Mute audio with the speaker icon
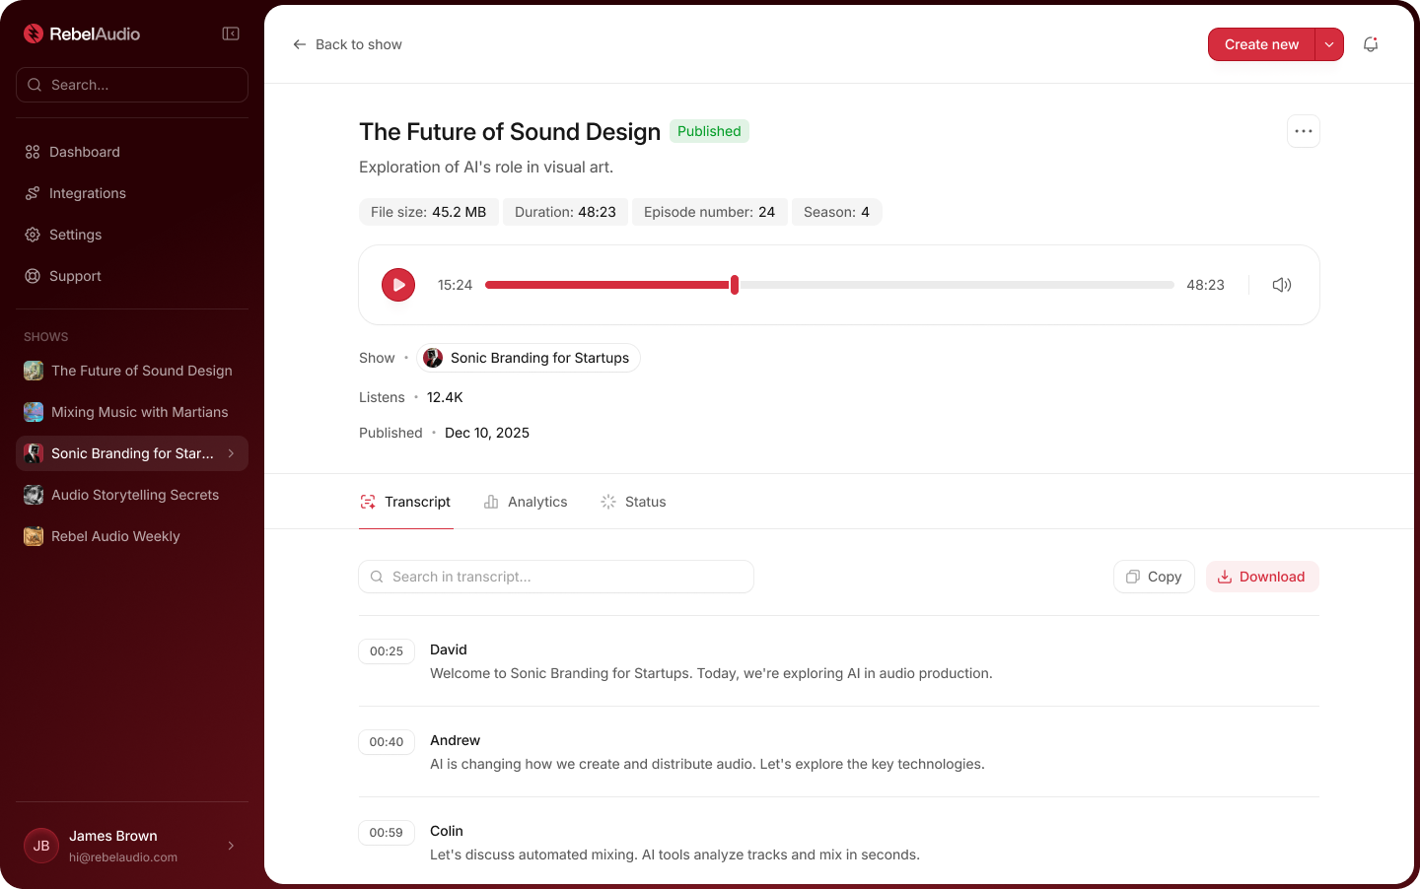The image size is (1420, 889). tap(1281, 285)
